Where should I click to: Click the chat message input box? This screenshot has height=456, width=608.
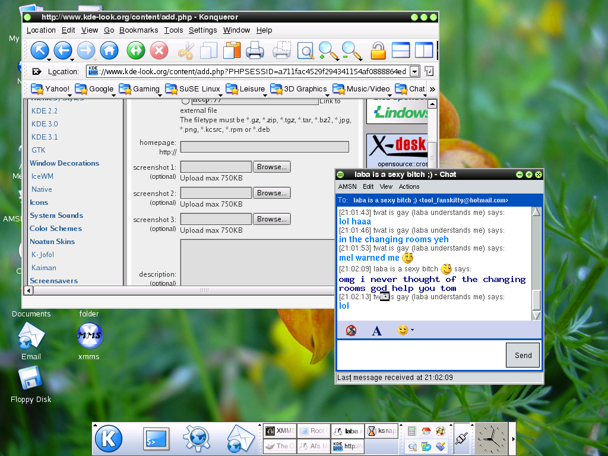click(x=421, y=355)
